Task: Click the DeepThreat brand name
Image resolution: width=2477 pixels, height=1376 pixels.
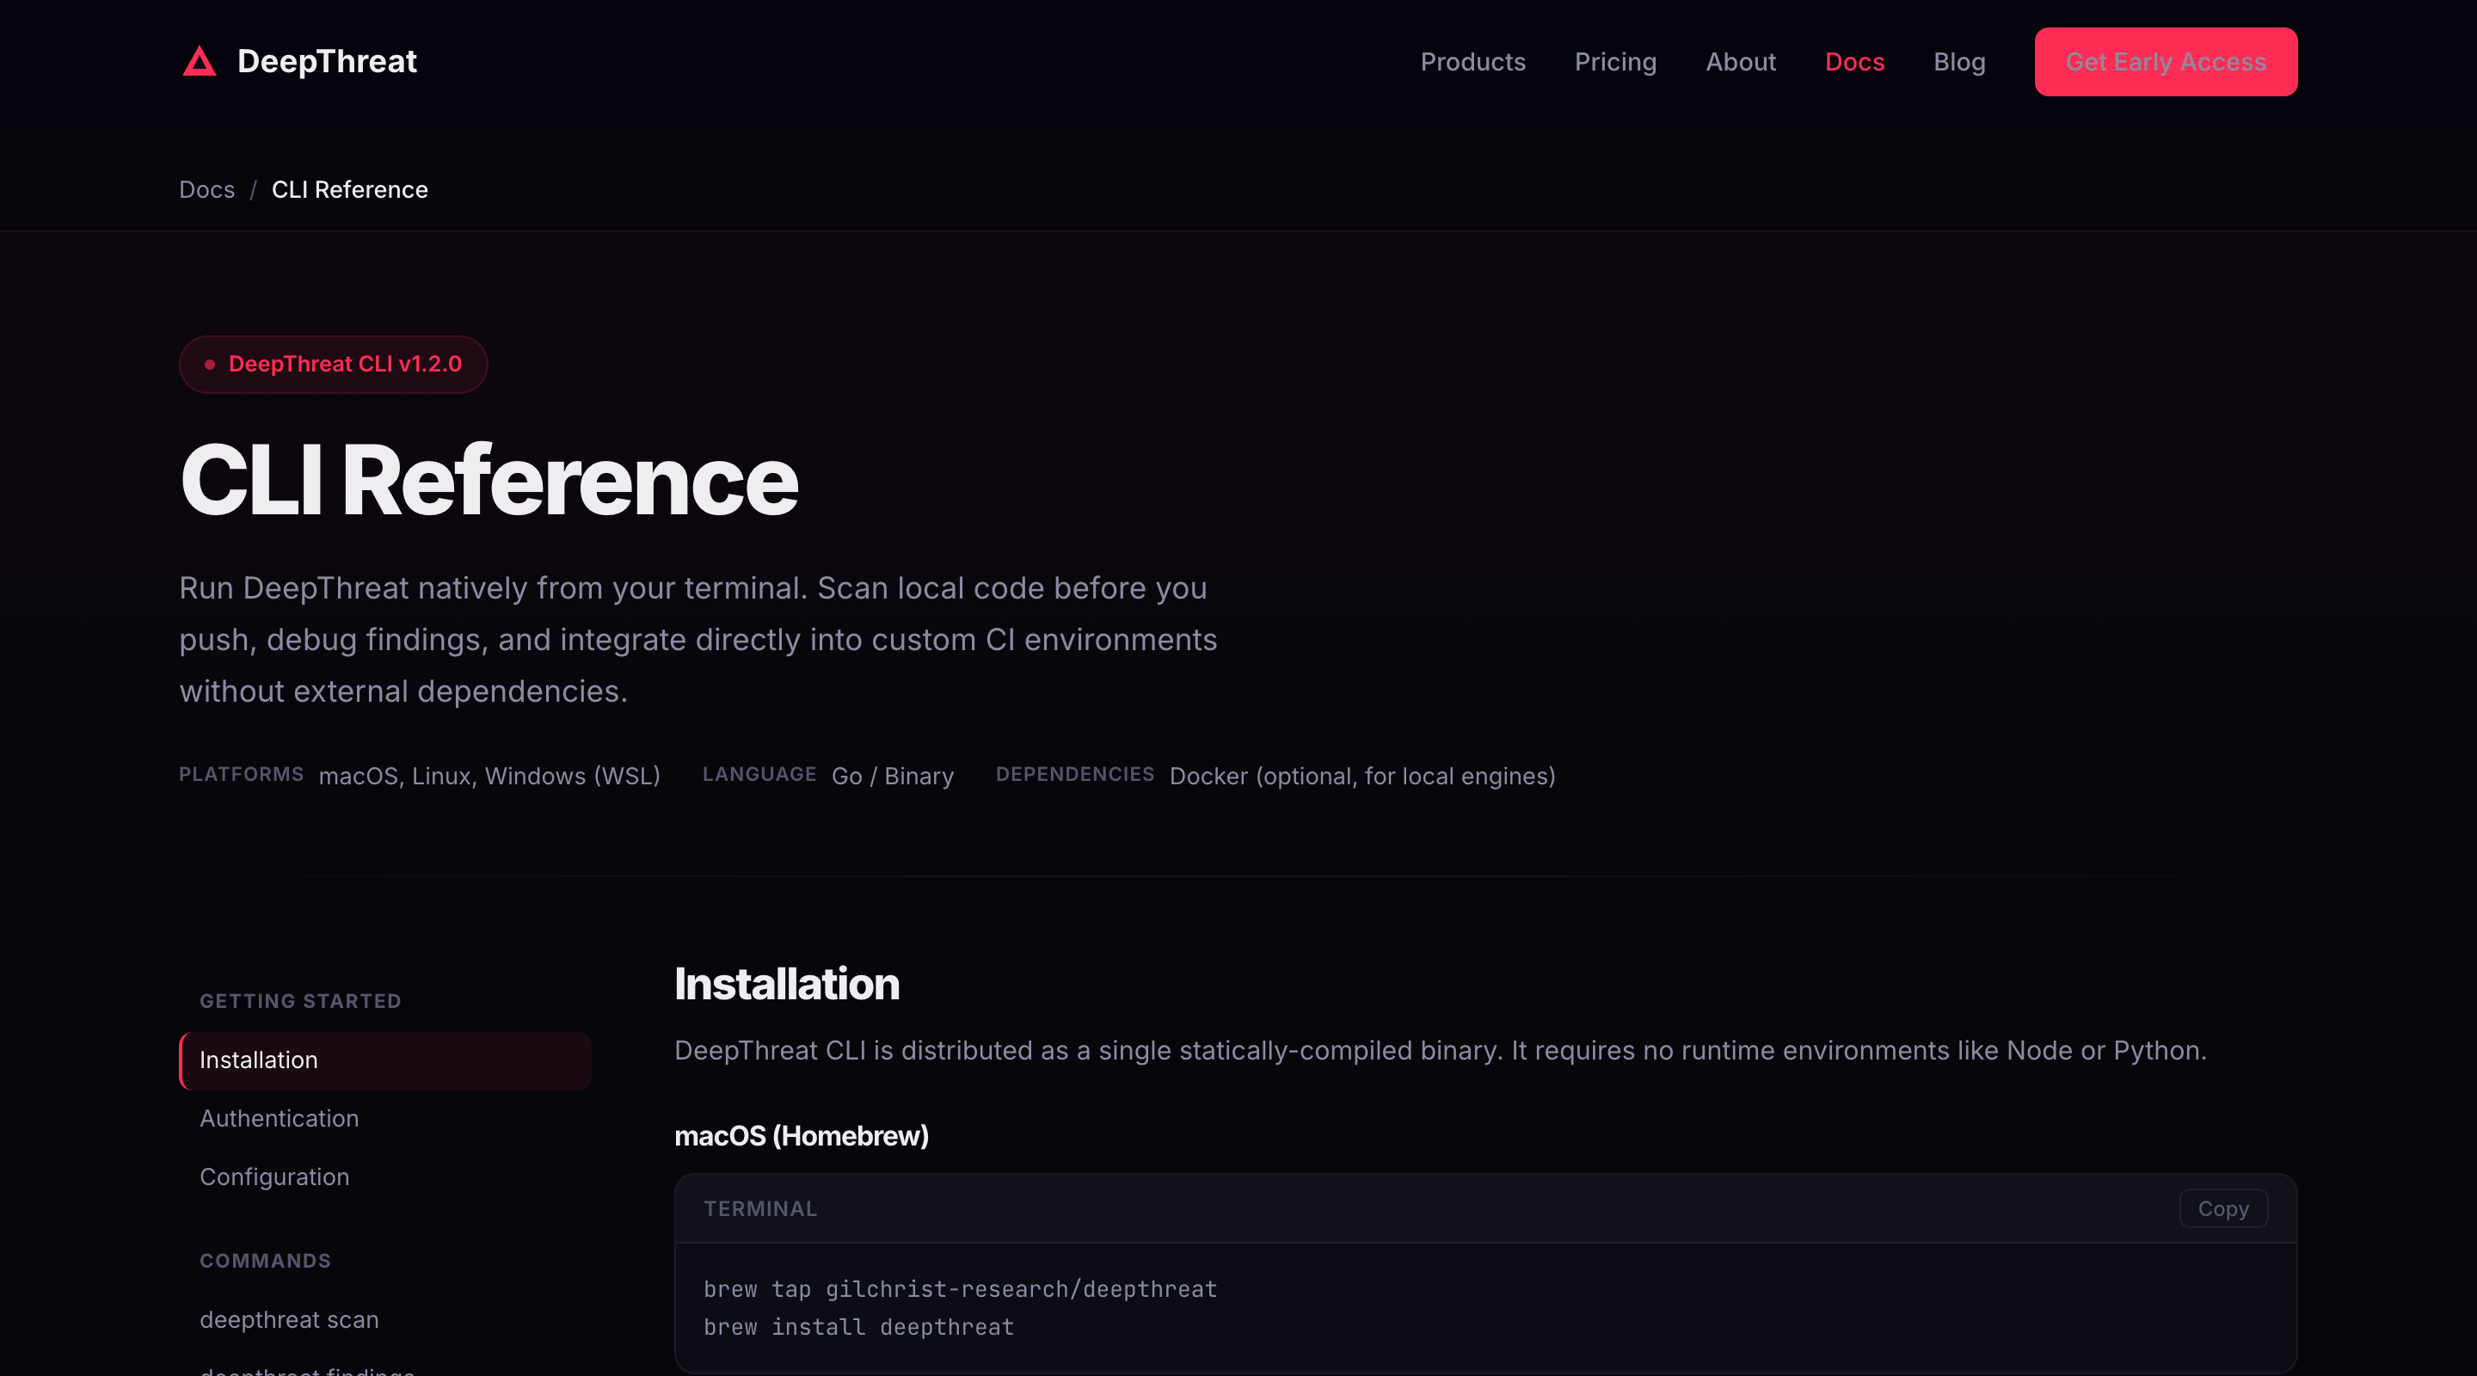Action: [327, 62]
